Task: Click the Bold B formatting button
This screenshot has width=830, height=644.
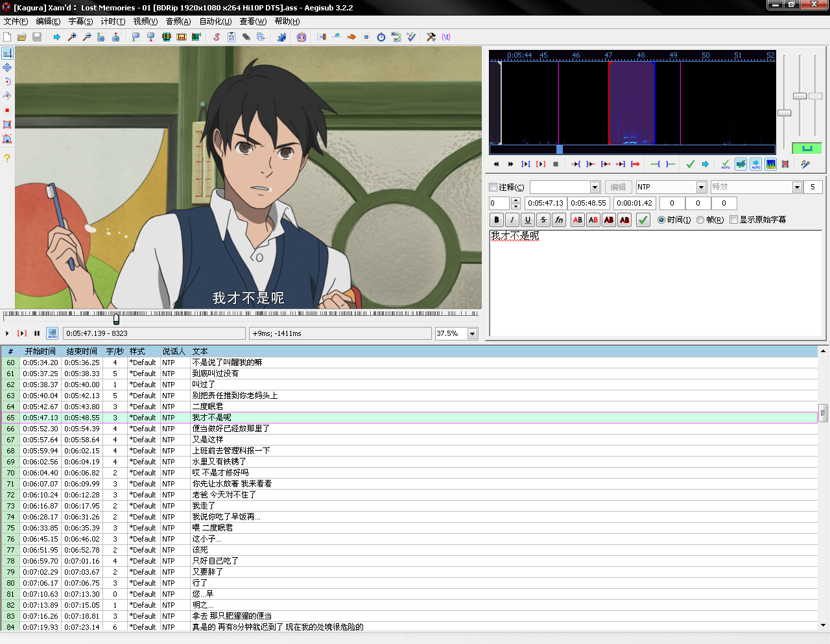Action: 497,220
